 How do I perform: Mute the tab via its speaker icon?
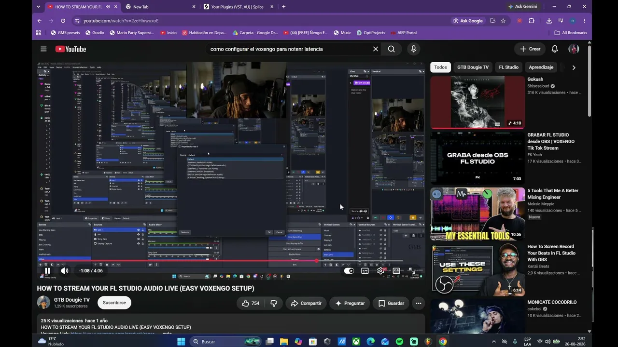tap(108, 7)
